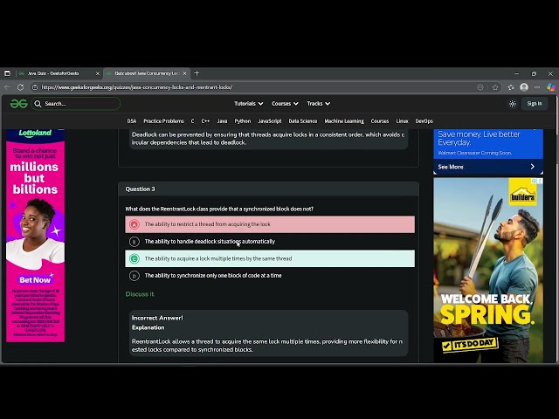Click the Incorrect Answer! text
Image resolution: width=559 pixels, height=419 pixels.
click(x=157, y=318)
